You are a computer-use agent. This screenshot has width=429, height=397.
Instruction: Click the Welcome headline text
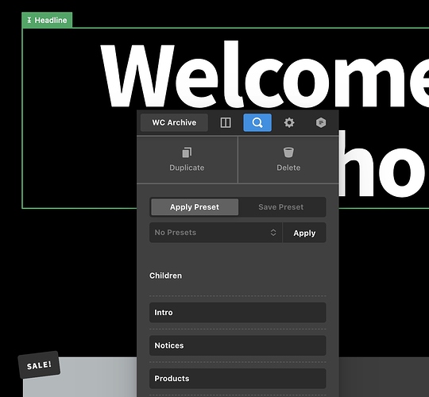pos(265,75)
